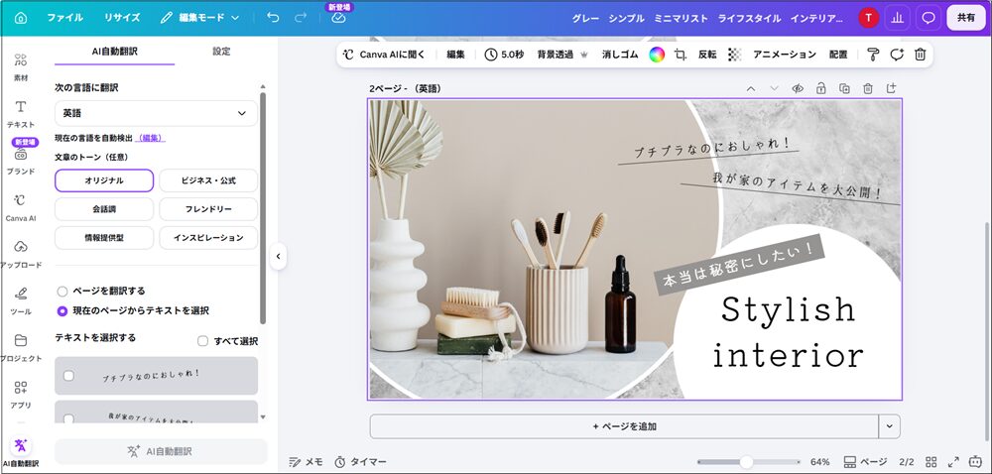
Task: Open the ツール sidebar panel
Action: (21, 300)
